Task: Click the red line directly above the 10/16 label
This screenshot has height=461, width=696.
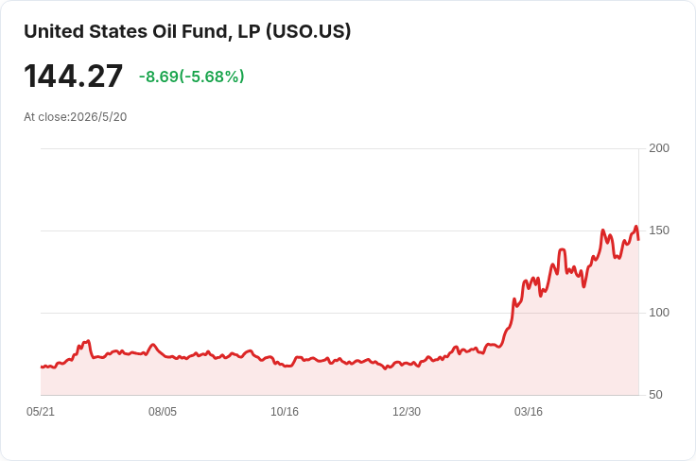Action: tap(285, 367)
